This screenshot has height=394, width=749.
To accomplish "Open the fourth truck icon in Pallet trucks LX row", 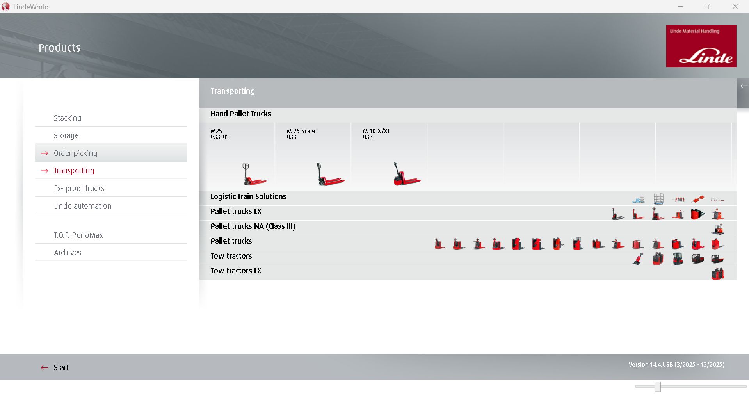I will click(x=678, y=214).
